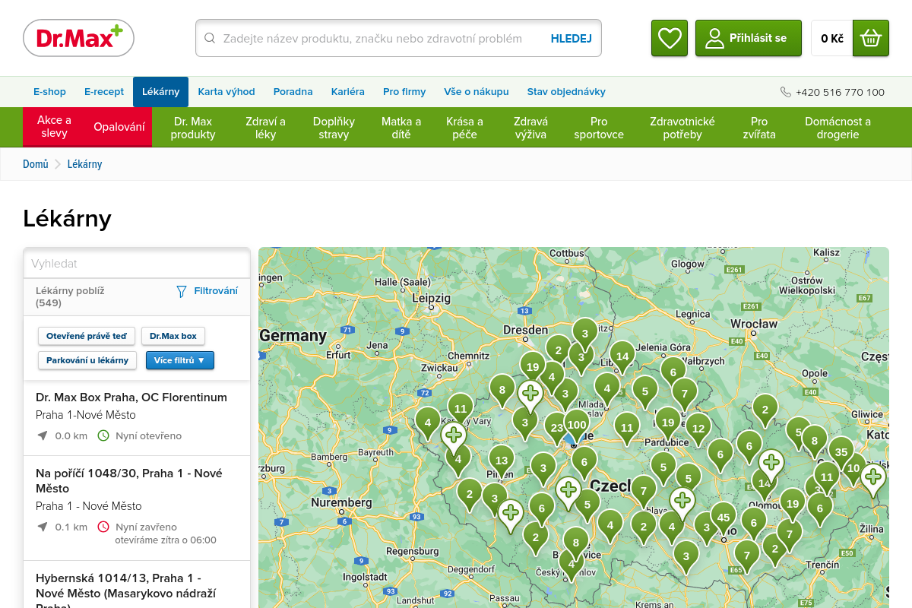Toggle the Otevřené právě teď filter
The image size is (912, 608).
[x=87, y=336]
